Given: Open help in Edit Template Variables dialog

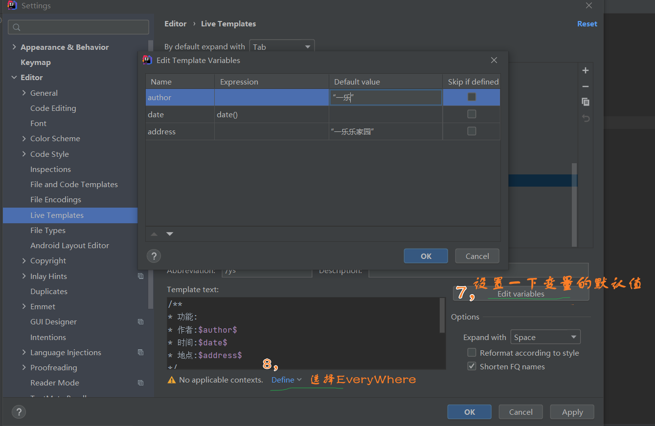Looking at the screenshot, I should coord(154,256).
